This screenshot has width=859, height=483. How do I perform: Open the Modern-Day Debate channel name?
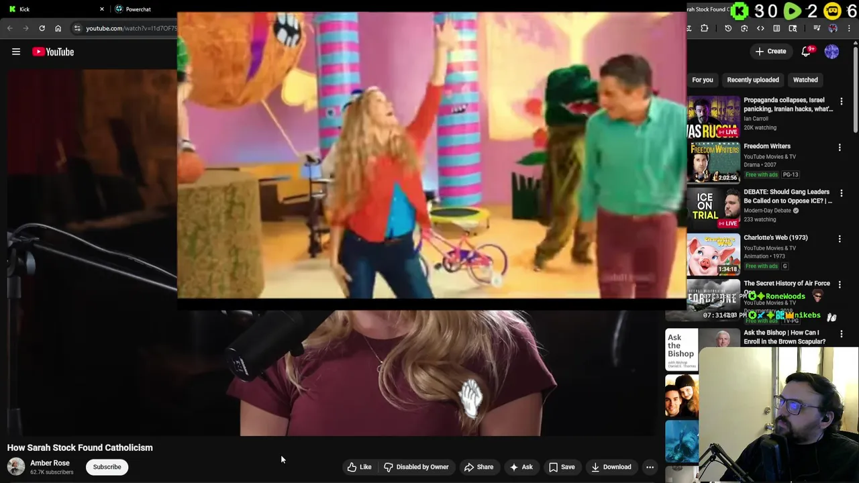click(x=767, y=211)
